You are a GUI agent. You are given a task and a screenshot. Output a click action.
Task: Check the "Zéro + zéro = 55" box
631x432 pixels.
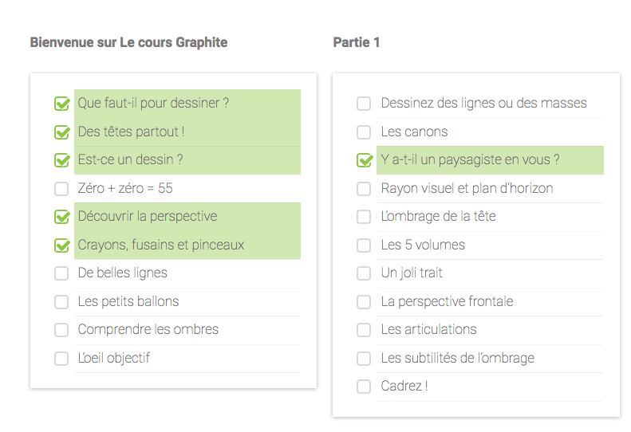tap(61, 189)
